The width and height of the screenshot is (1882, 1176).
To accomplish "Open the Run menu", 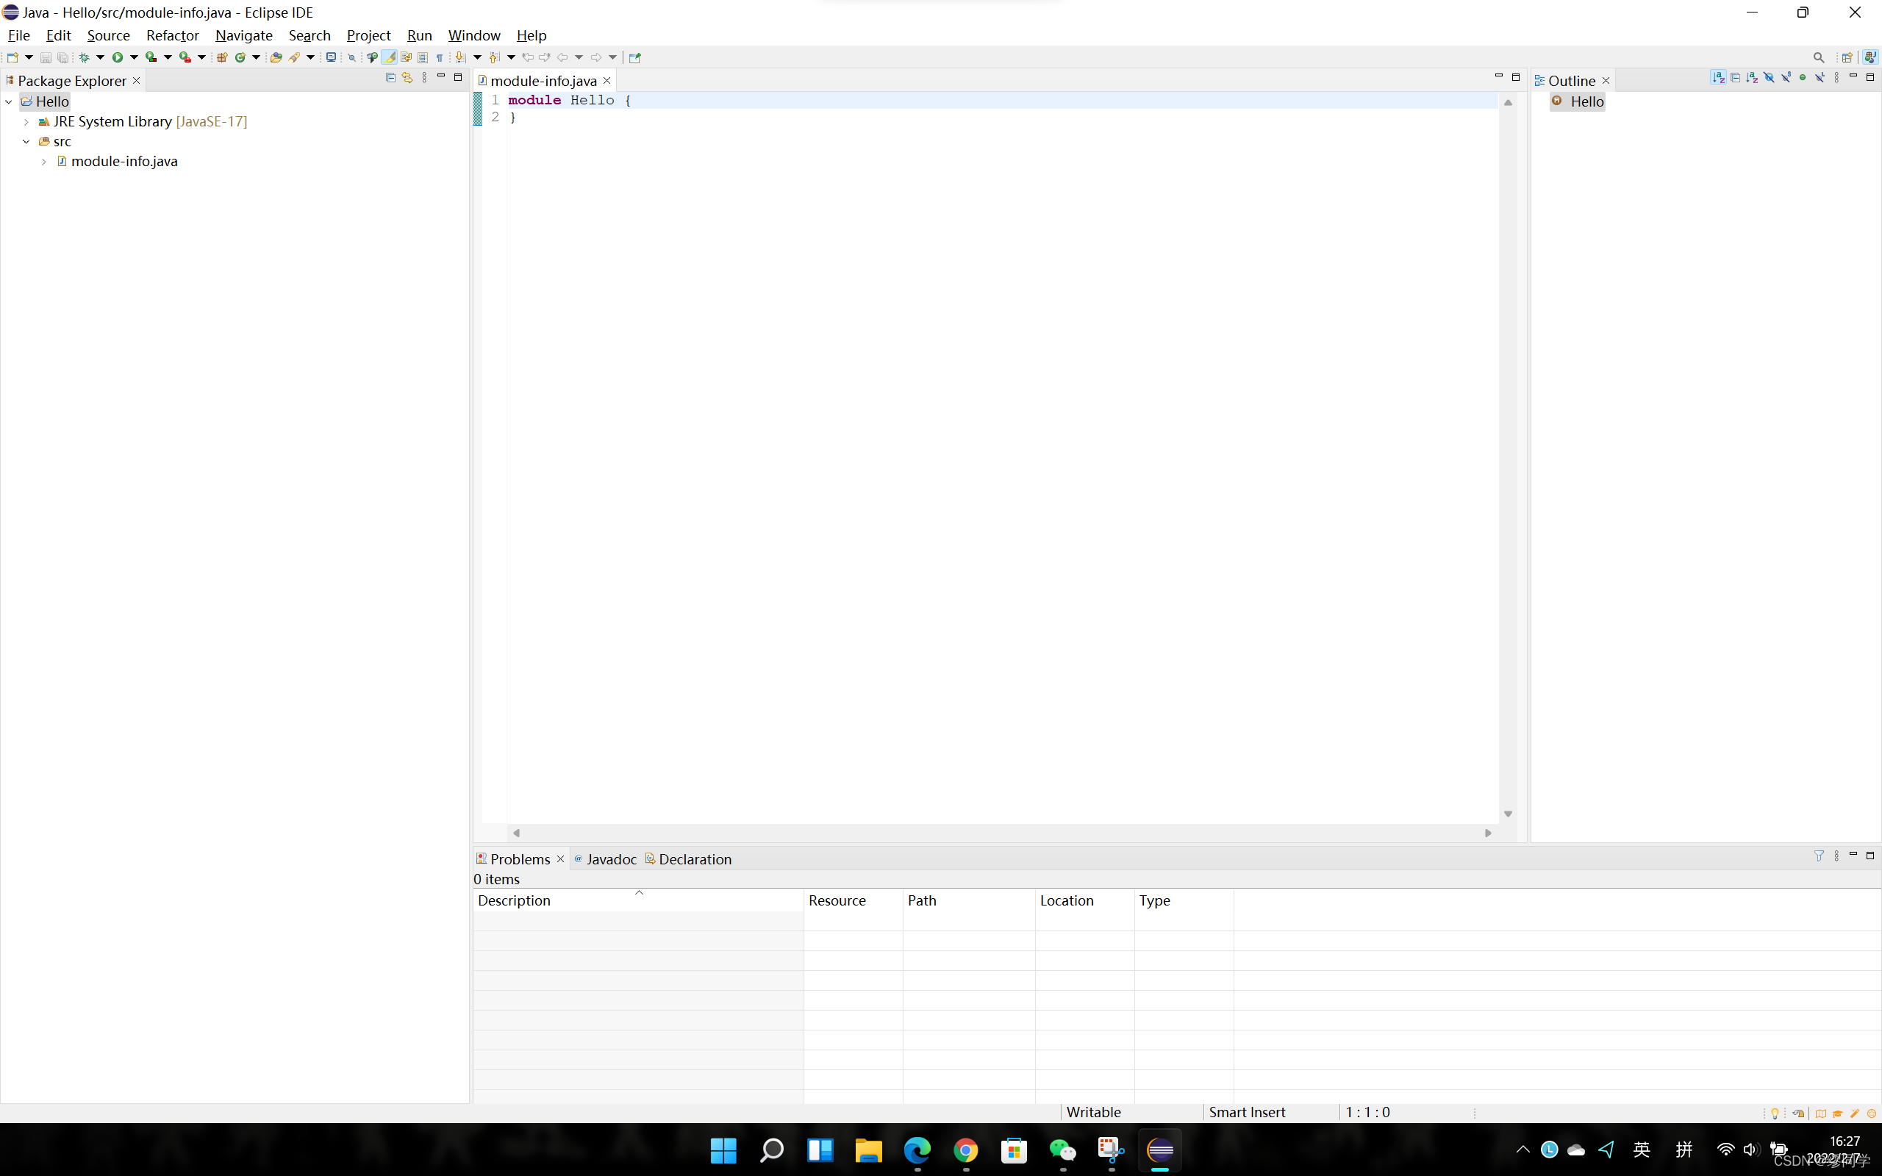I will pos(419,35).
